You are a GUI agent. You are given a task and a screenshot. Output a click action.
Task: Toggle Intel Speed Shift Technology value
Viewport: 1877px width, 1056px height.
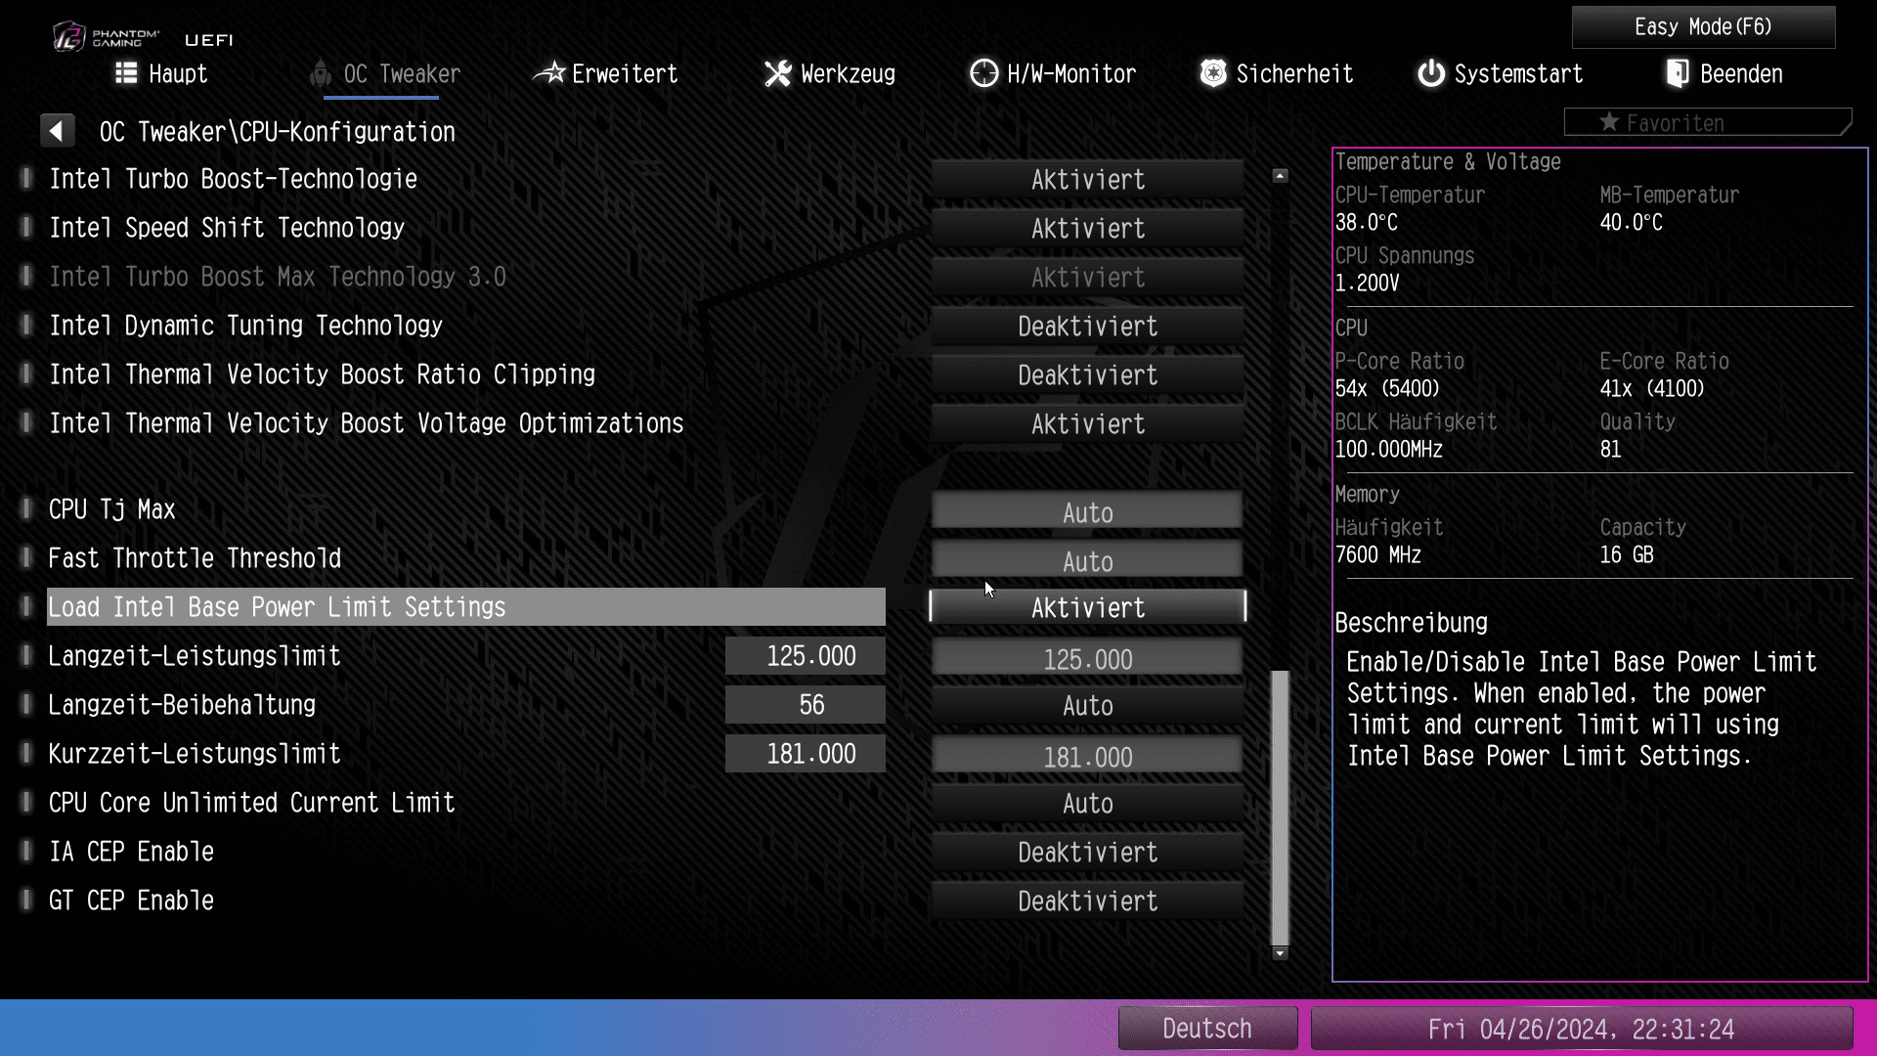(x=1087, y=229)
